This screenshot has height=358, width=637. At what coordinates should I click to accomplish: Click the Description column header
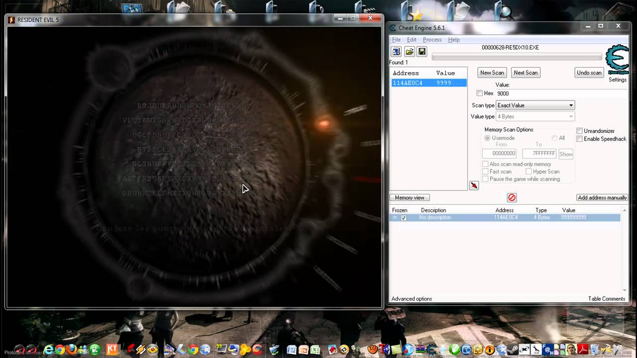pyautogui.click(x=433, y=210)
